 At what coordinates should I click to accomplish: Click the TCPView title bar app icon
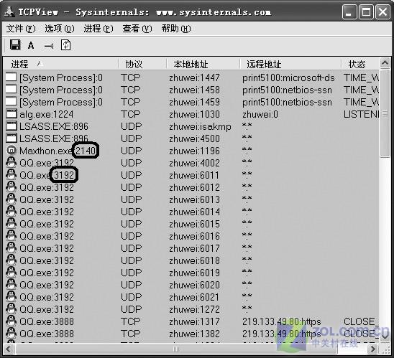click(x=9, y=11)
